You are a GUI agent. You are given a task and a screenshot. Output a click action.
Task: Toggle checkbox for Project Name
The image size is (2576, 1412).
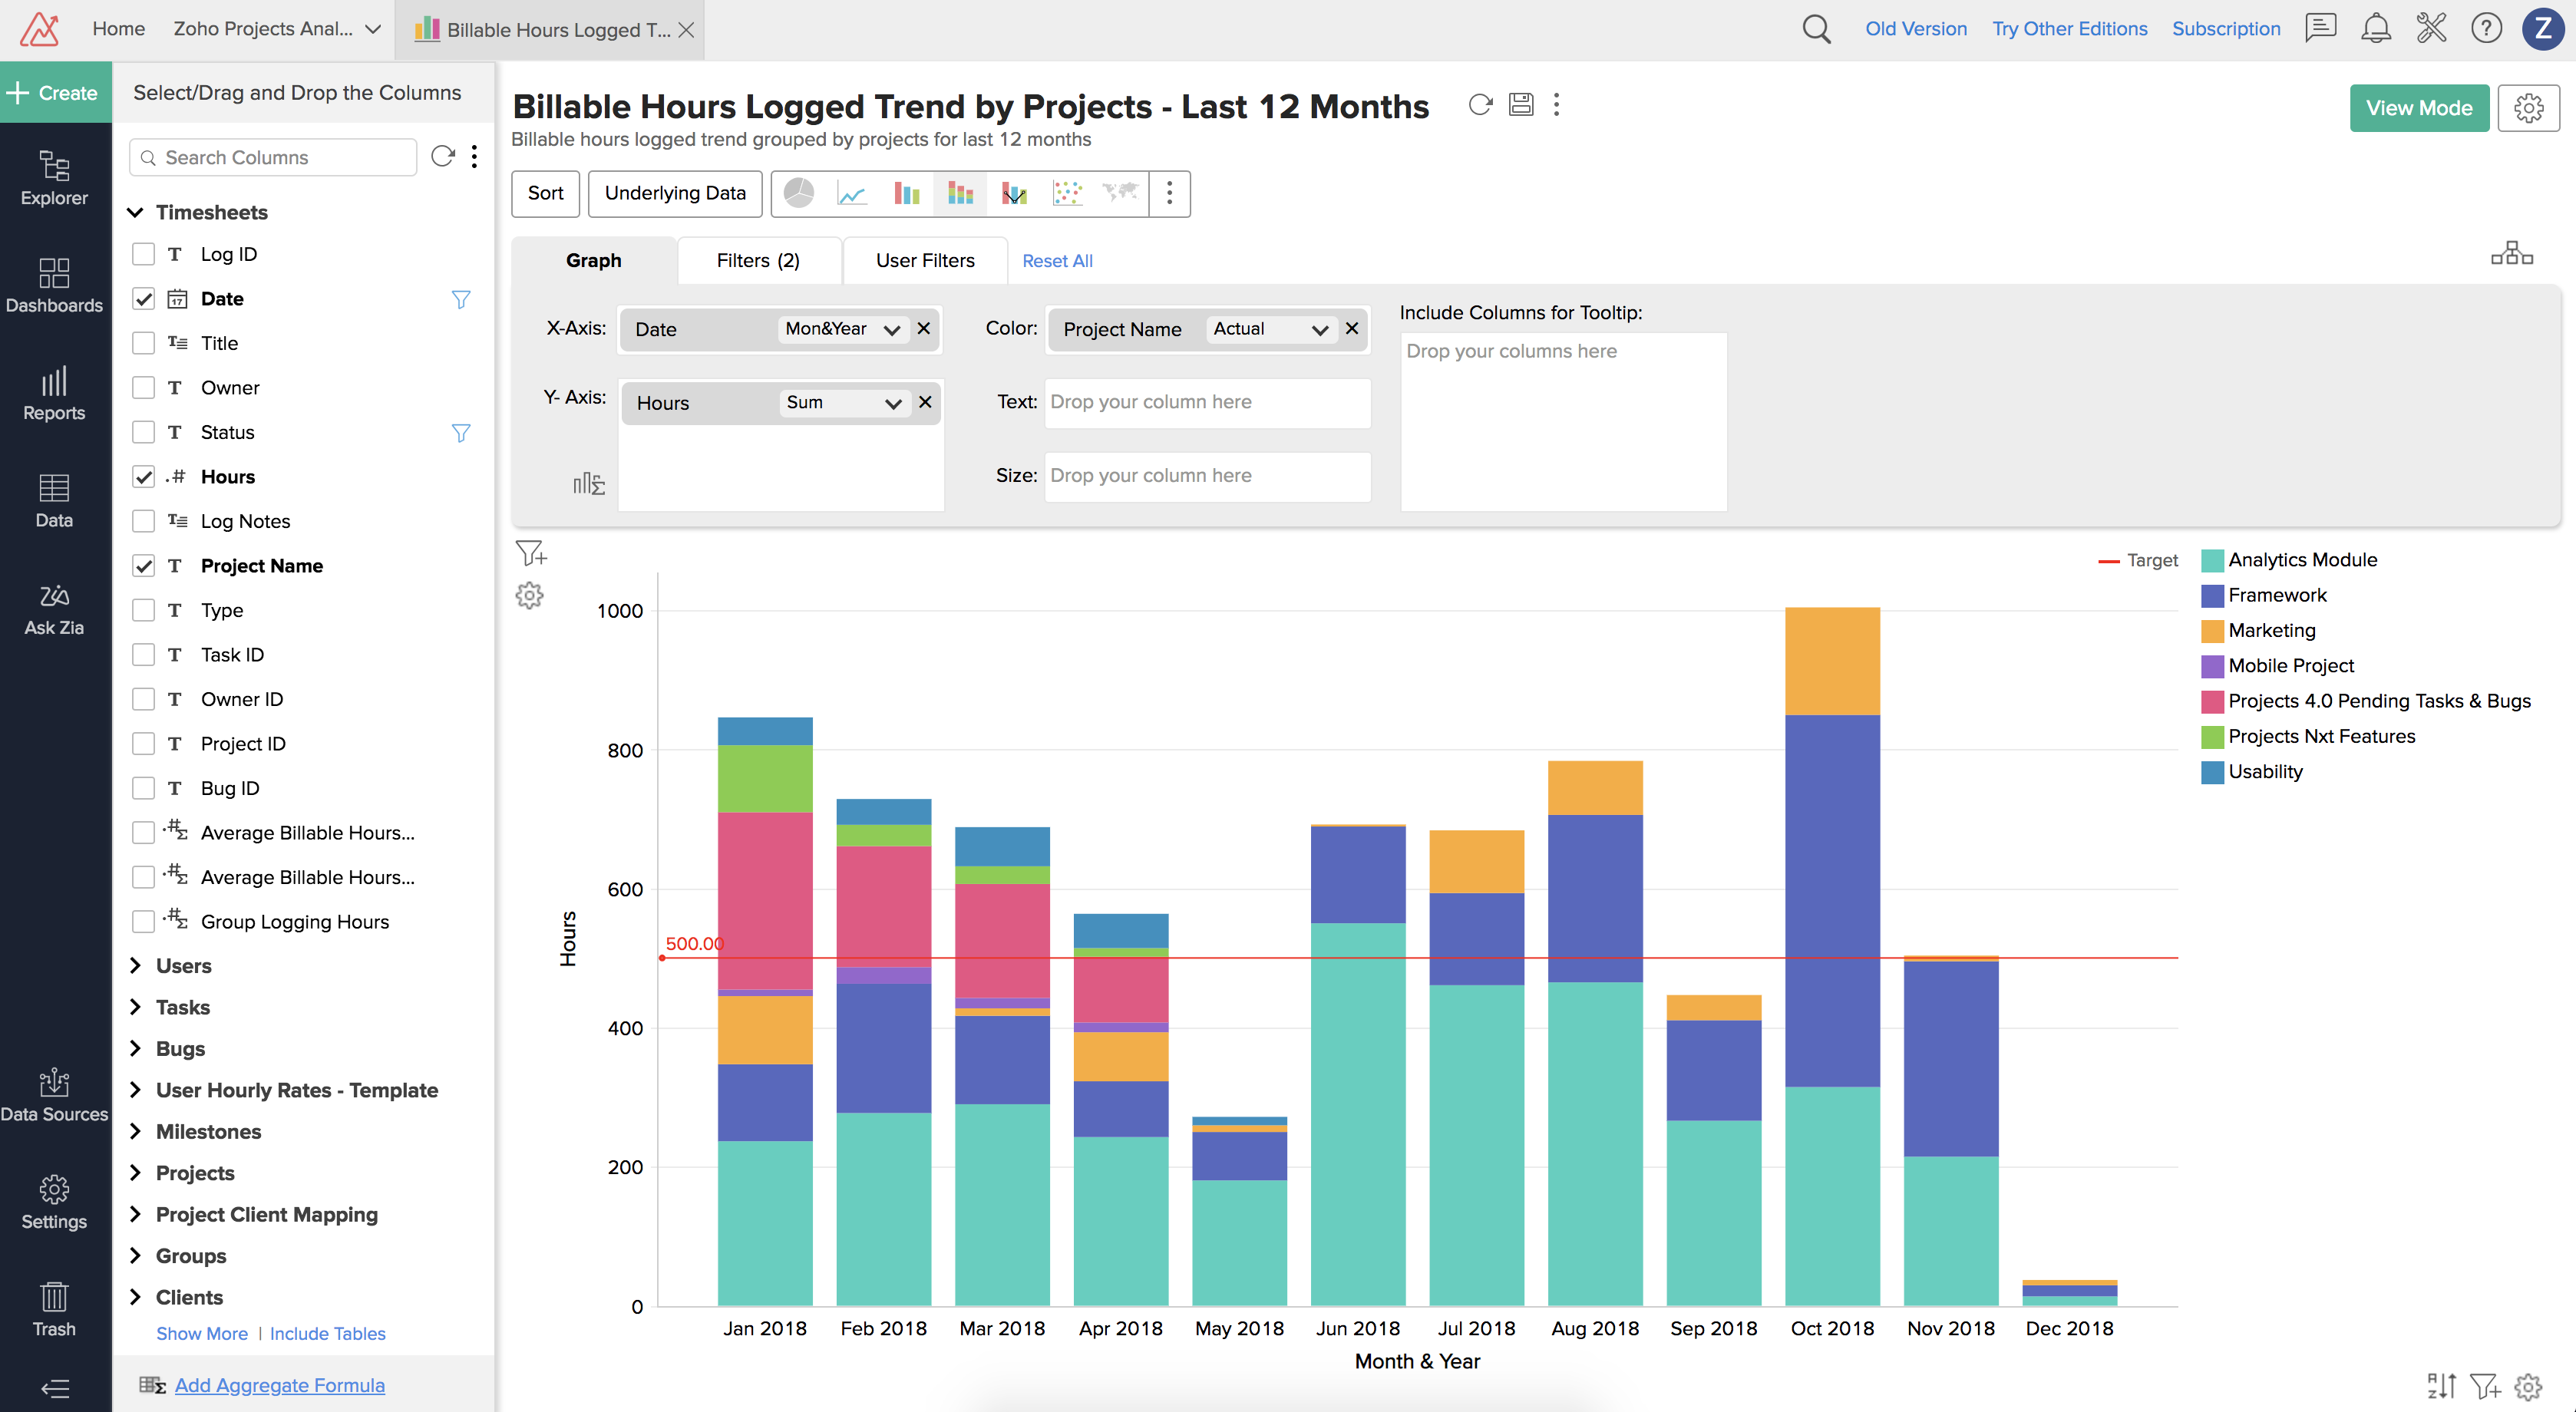pyautogui.click(x=144, y=565)
